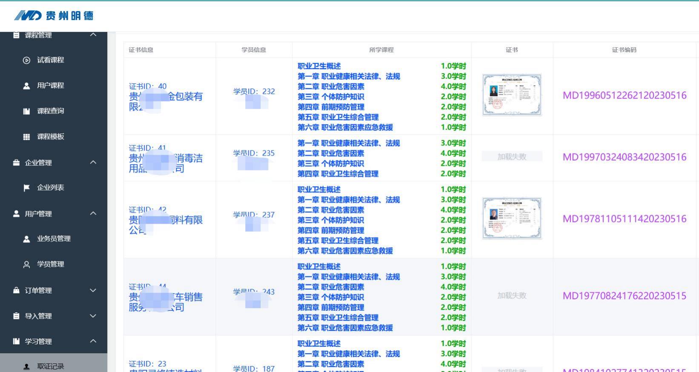Viewport: 699px width, 372px height.
Task: Click 学员ID: 243 link
Action: click(254, 292)
